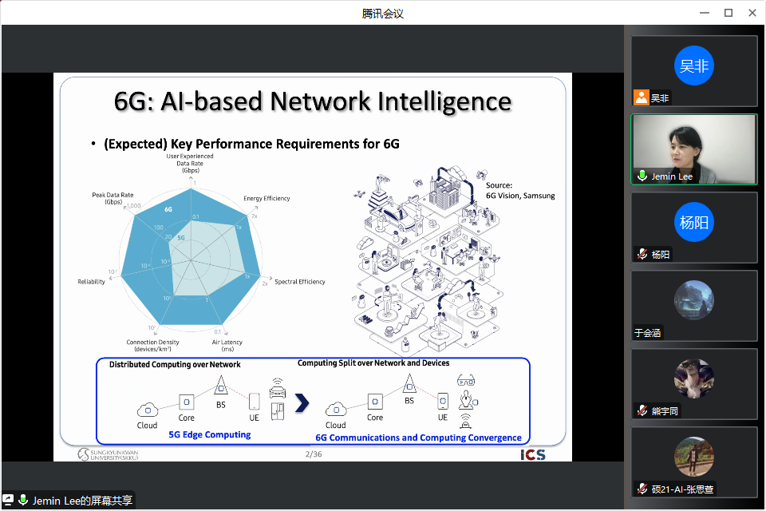
Task: Click the 'User Experienced Data Rate' chart label
Action: point(190,164)
